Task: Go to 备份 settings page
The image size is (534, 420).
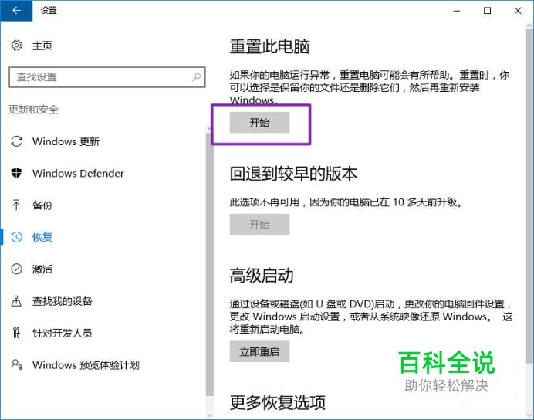Action: [42, 205]
